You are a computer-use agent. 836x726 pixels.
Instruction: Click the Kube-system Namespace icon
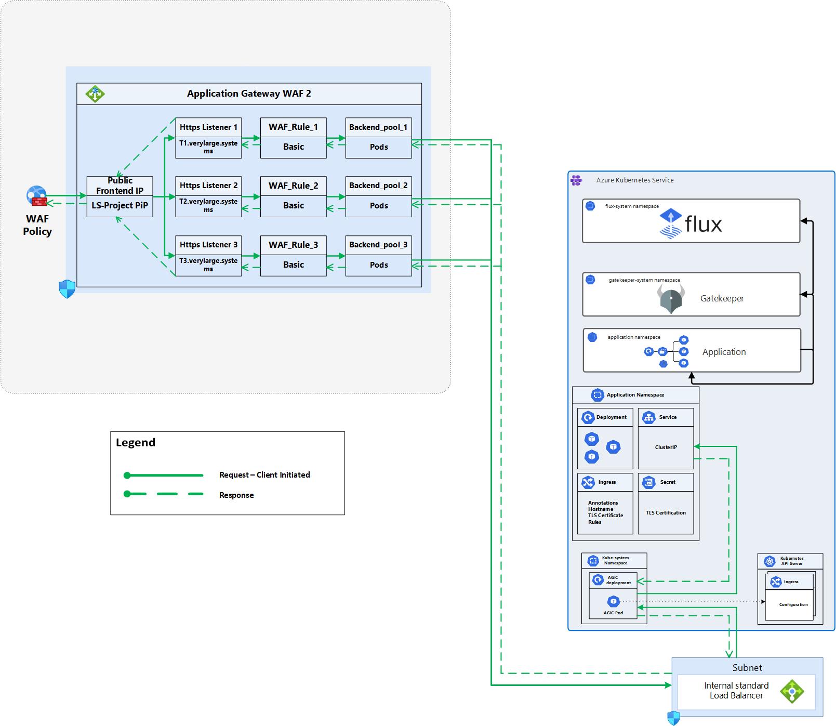[593, 561]
